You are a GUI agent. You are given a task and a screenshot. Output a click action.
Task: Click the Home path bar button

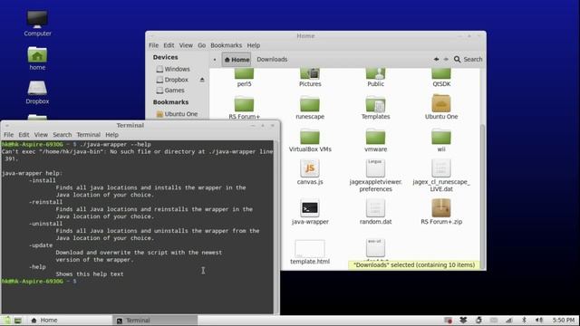tap(237, 59)
